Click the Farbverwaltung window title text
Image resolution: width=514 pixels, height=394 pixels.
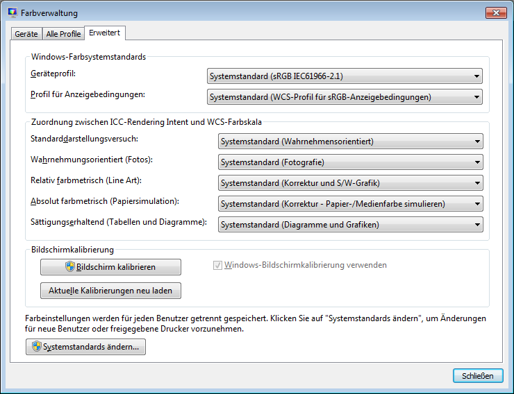pyautogui.click(x=49, y=13)
